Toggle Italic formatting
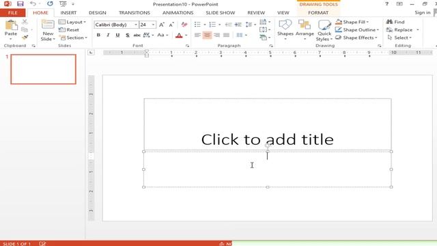 (108, 35)
